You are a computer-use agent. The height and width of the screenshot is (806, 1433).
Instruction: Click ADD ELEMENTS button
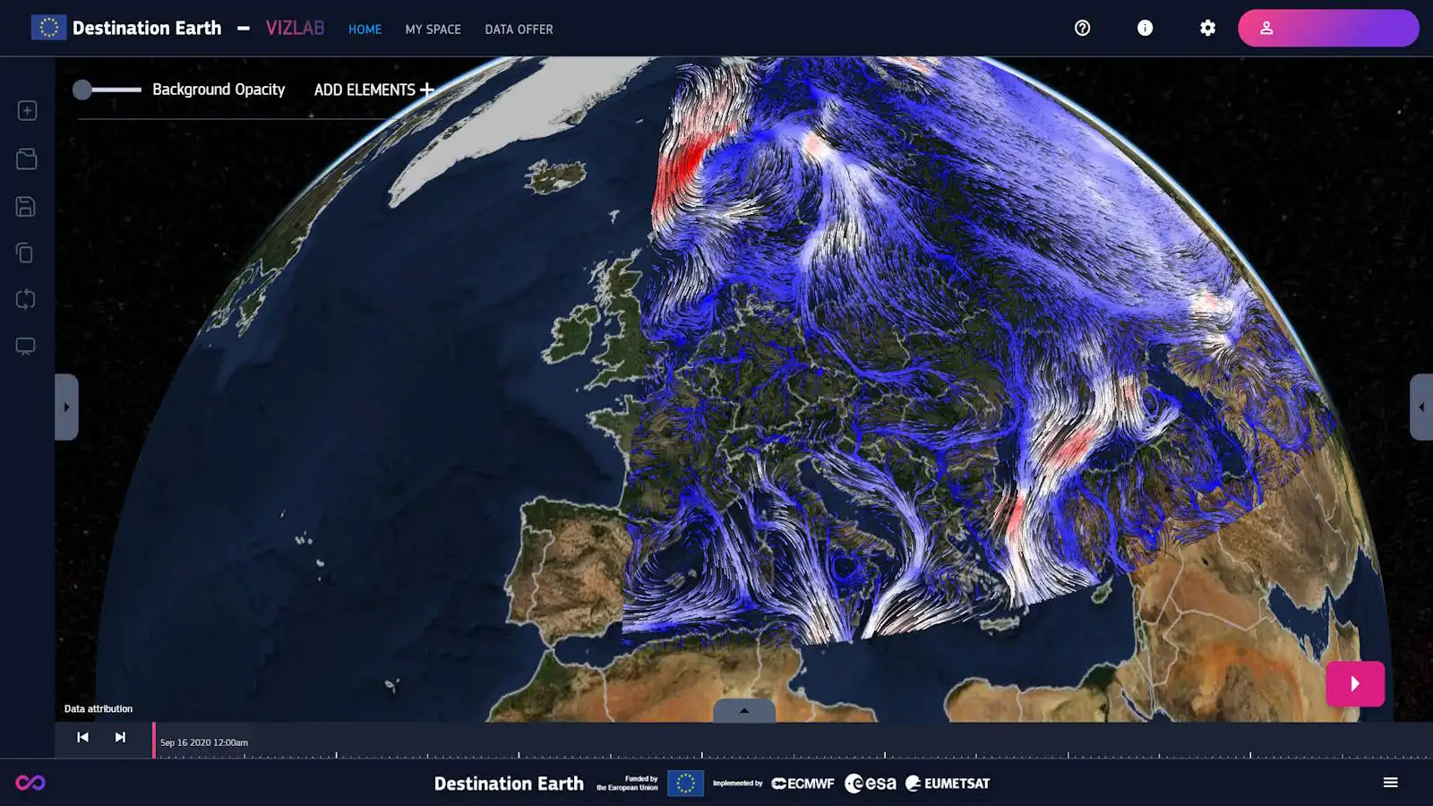pos(373,90)
